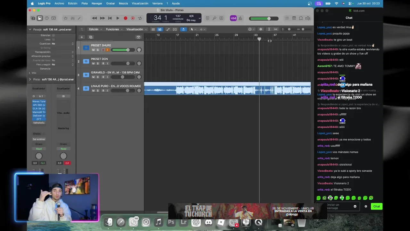Image resolution: width=410 pixels, height=231 pixels.
Task: Open Mezcla menu in menu bar
Action: 123,3
